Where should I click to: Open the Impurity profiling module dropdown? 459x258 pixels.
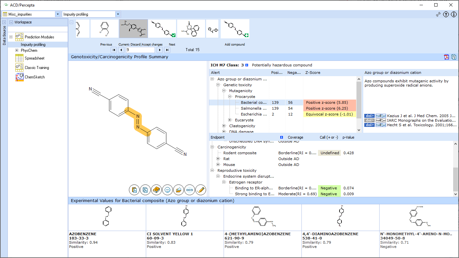[118, 14]
